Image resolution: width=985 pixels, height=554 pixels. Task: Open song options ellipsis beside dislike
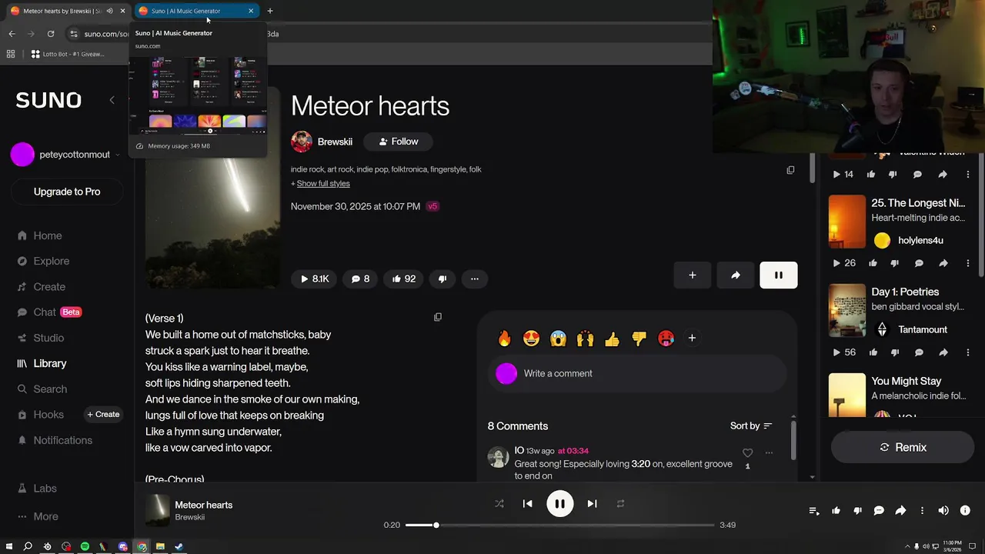click(x=475, y=279)
